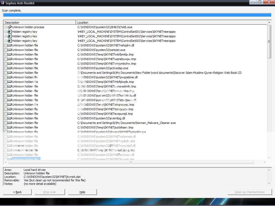Click drive icon beside SKYNETpwqoebme.dll row
The image size is (275, 206).
tap(10, 77)
